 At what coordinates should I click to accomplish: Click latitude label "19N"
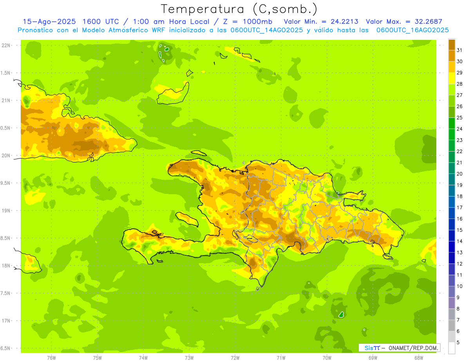[x=6, y=211]
